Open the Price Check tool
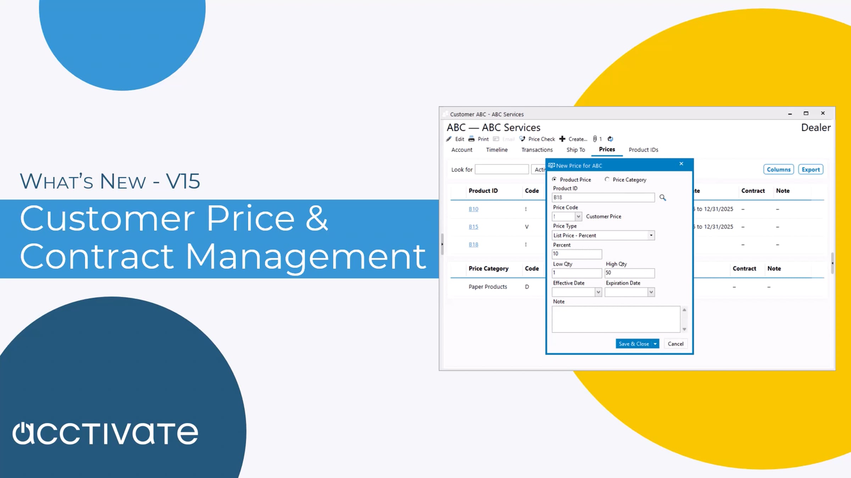 (538, 139)
